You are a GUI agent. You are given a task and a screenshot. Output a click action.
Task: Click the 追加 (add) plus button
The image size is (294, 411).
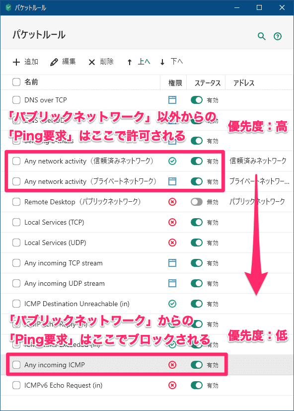pos(25,62)
